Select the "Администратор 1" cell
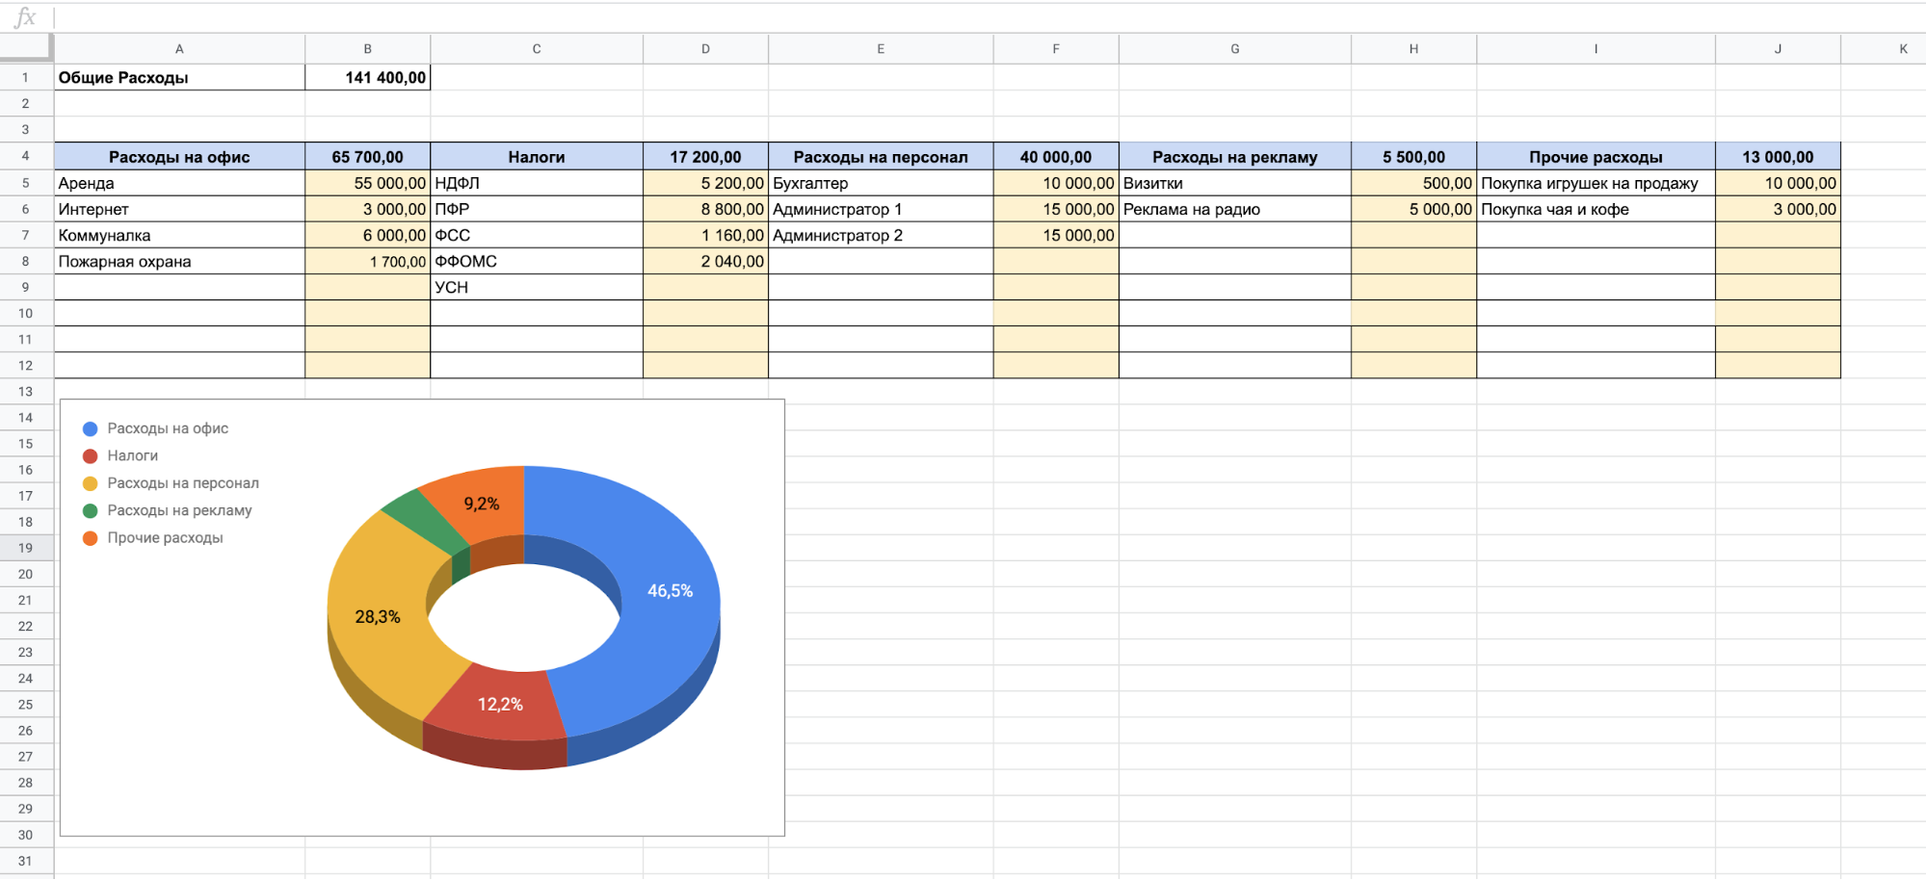The width and height of the screenshot is (1926, 880). coord(881,209)
